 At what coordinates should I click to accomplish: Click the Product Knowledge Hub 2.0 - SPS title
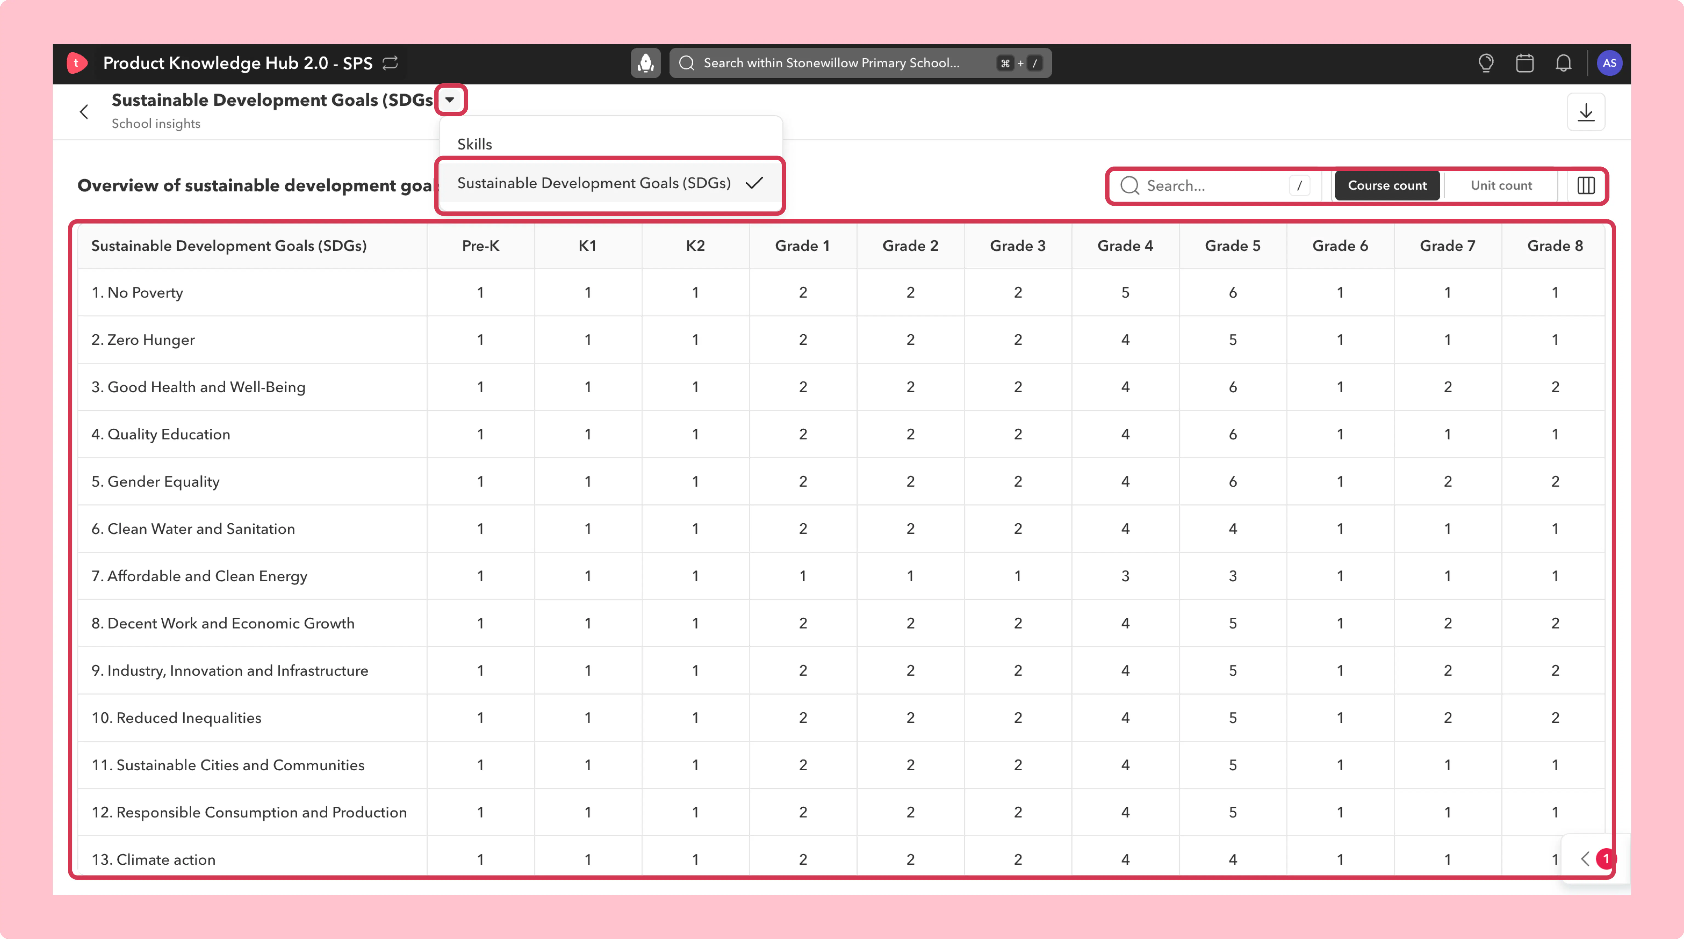click(238, 63)
